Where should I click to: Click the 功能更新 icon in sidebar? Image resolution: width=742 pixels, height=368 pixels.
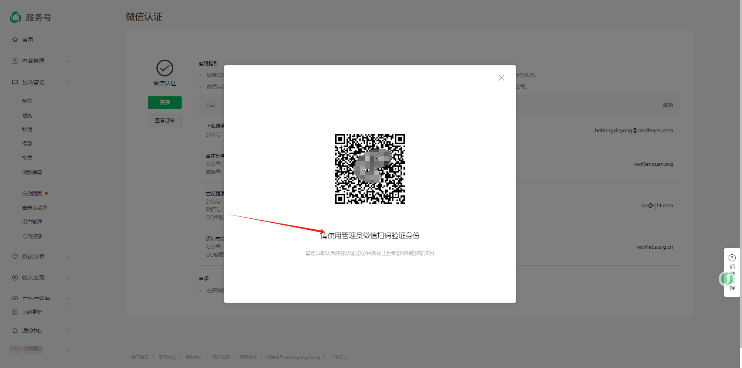pyautogui.click(x=15, y=312)
